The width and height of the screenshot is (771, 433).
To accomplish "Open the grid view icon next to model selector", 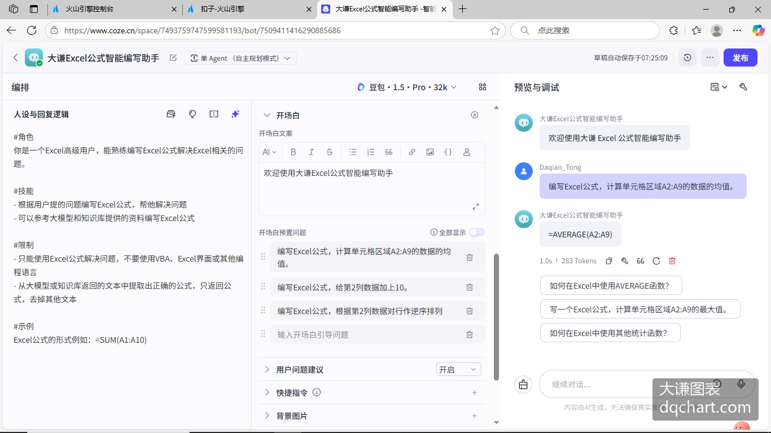I will click(x=483, y=87).
